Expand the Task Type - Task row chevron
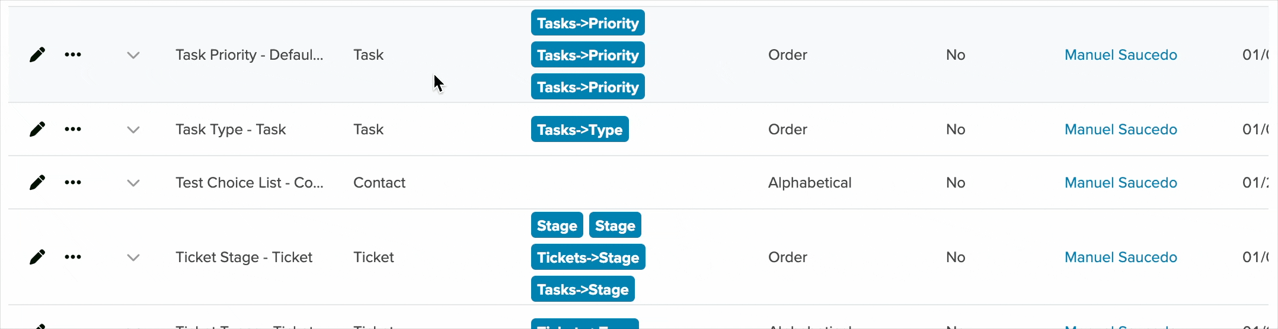Viewport: 1278px width, 329px height. point(133,130)
